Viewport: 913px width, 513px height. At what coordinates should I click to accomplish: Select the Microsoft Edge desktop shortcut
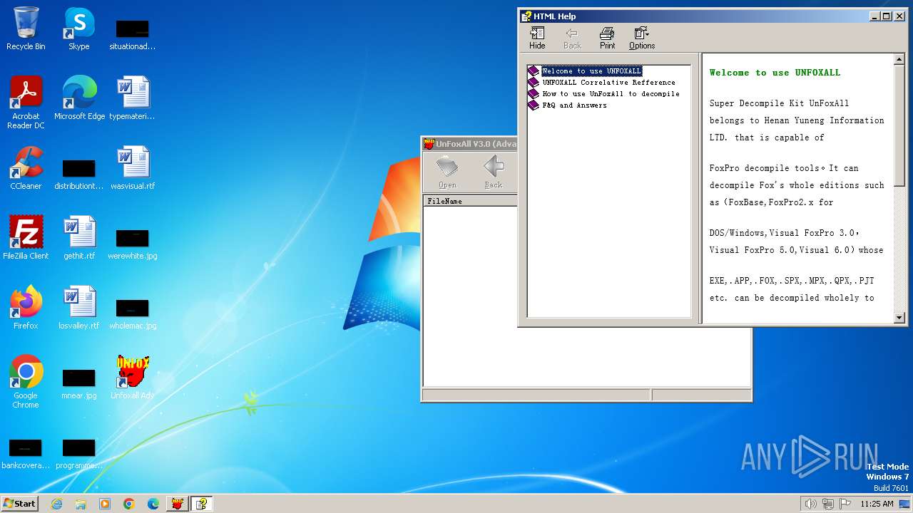pyautogui.click(x=79, y=98)
